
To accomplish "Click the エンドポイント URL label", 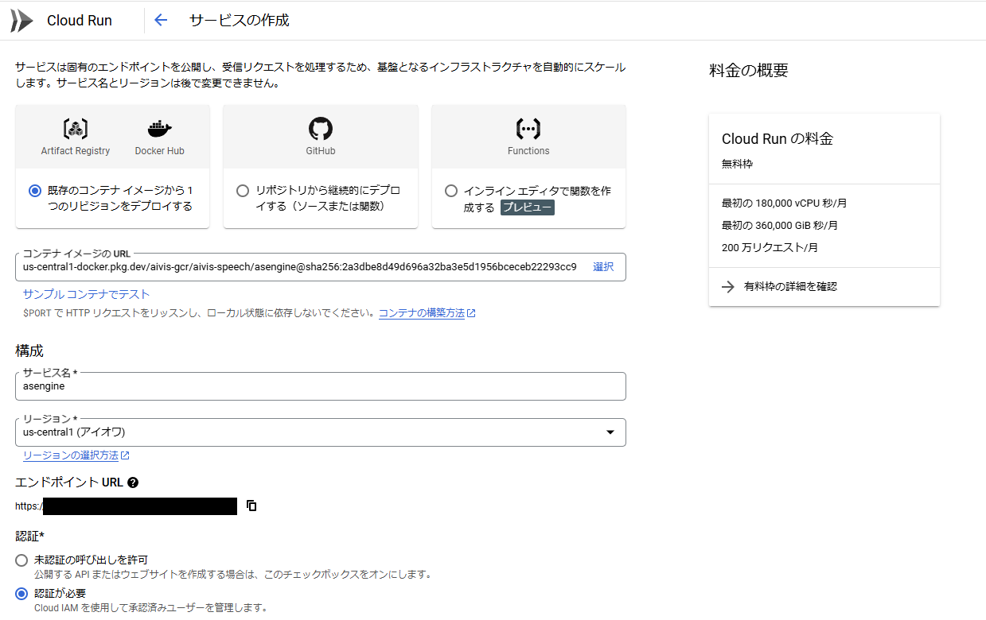I will [69, 482].
